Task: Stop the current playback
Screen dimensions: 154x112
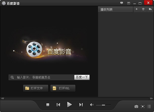Action: 48,105
